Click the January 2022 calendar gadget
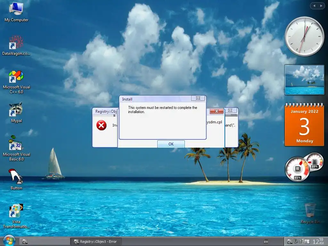 [304, 124]
